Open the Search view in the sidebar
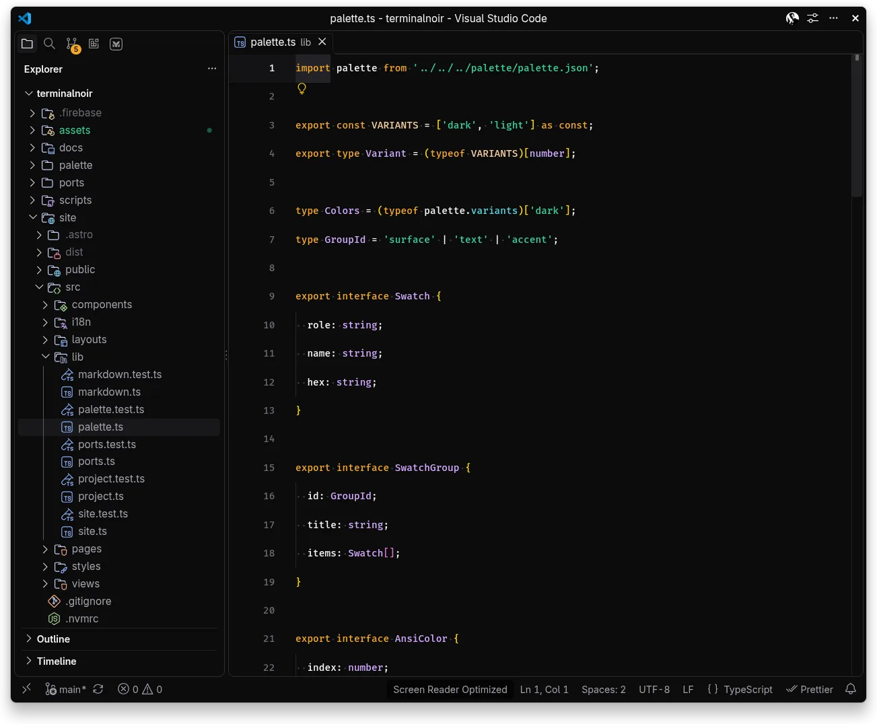This screenshot has width=877, height=724. (x=49, y=44)
